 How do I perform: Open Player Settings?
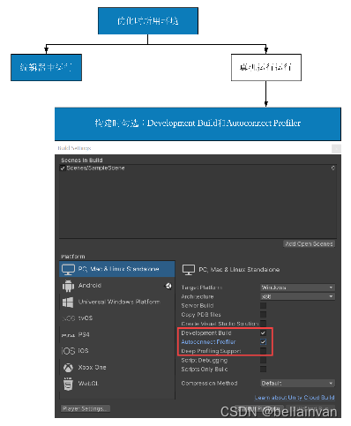point(86,408)
